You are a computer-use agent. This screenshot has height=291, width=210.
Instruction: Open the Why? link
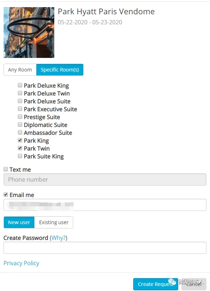[59, 238]
